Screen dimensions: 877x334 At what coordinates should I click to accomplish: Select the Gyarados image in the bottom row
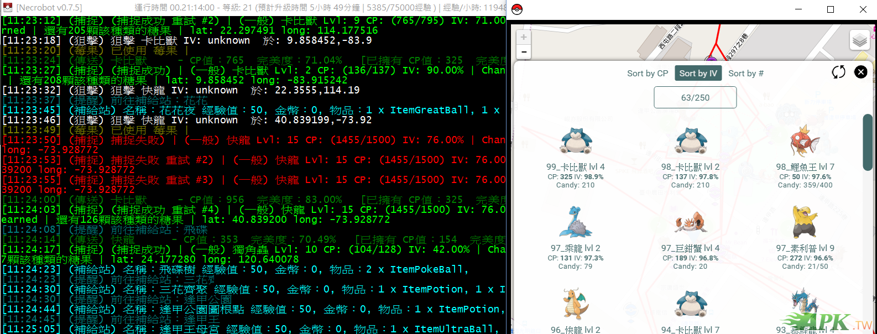coord(805,305)
